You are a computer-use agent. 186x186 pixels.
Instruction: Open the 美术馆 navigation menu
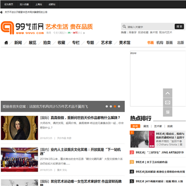[125, 42]
